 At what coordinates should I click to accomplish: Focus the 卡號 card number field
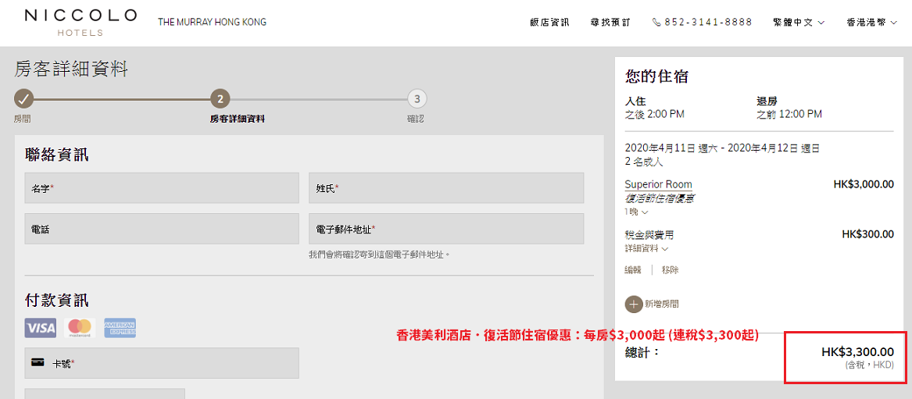click(x=162, y=363)
